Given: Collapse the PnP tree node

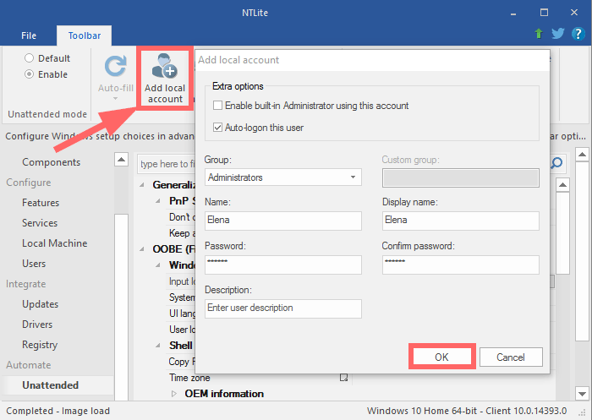Looking at the screenshot, I should click(x=158, y=201).
